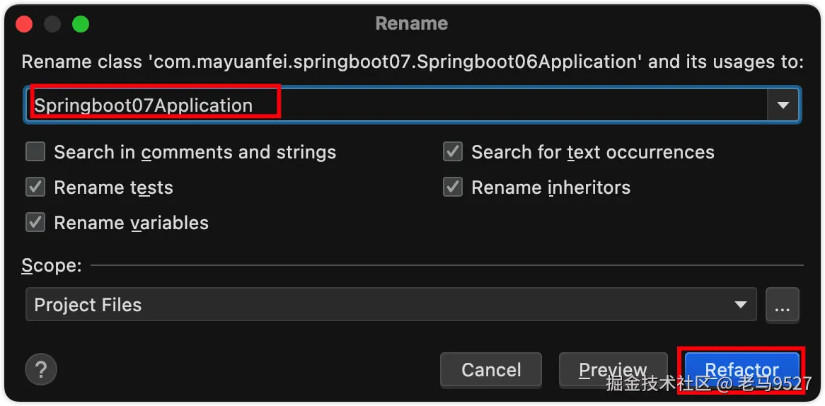825x406 pixels.
Task: Disable the Rename inheritors checkbox
Action: tap(453, 187)
